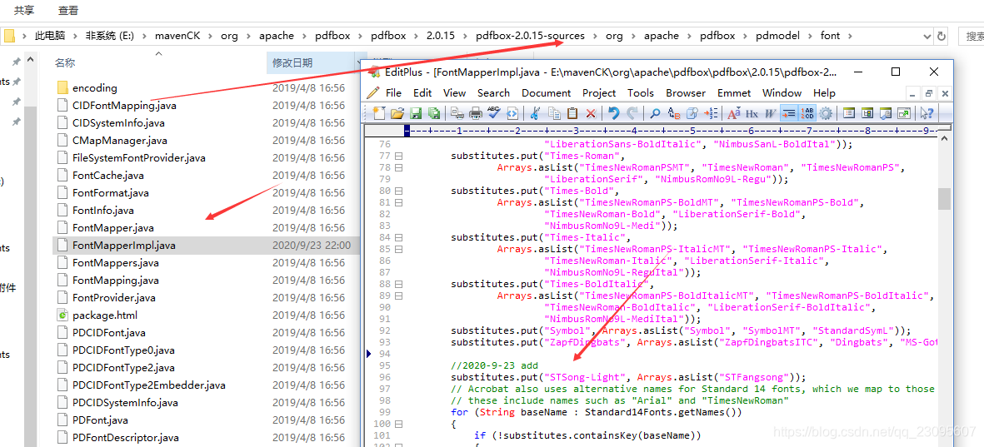This screenshot has width=984, height=447.
Task: Switch to the 共享 tab in Explorer
Action: (x=24, y=10)
